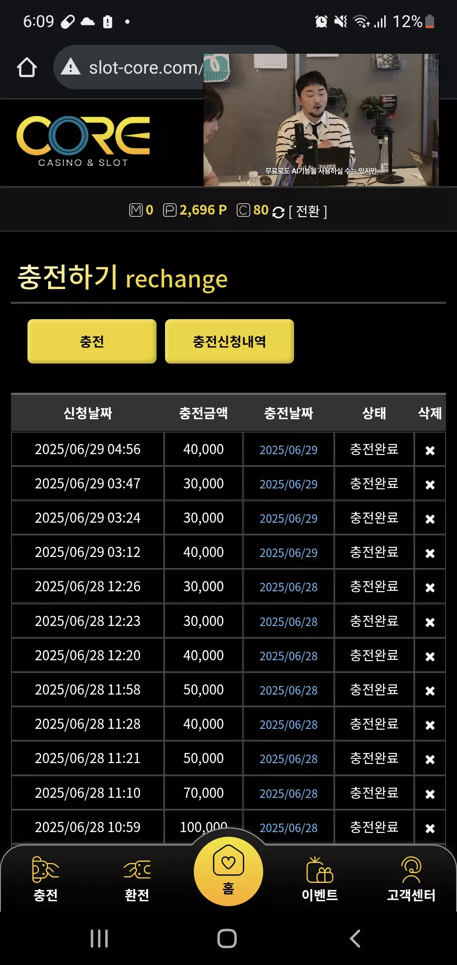The image size is (457, 965).
Task: Open the CORE Casino & Slot logo
Action: point(83,141)
